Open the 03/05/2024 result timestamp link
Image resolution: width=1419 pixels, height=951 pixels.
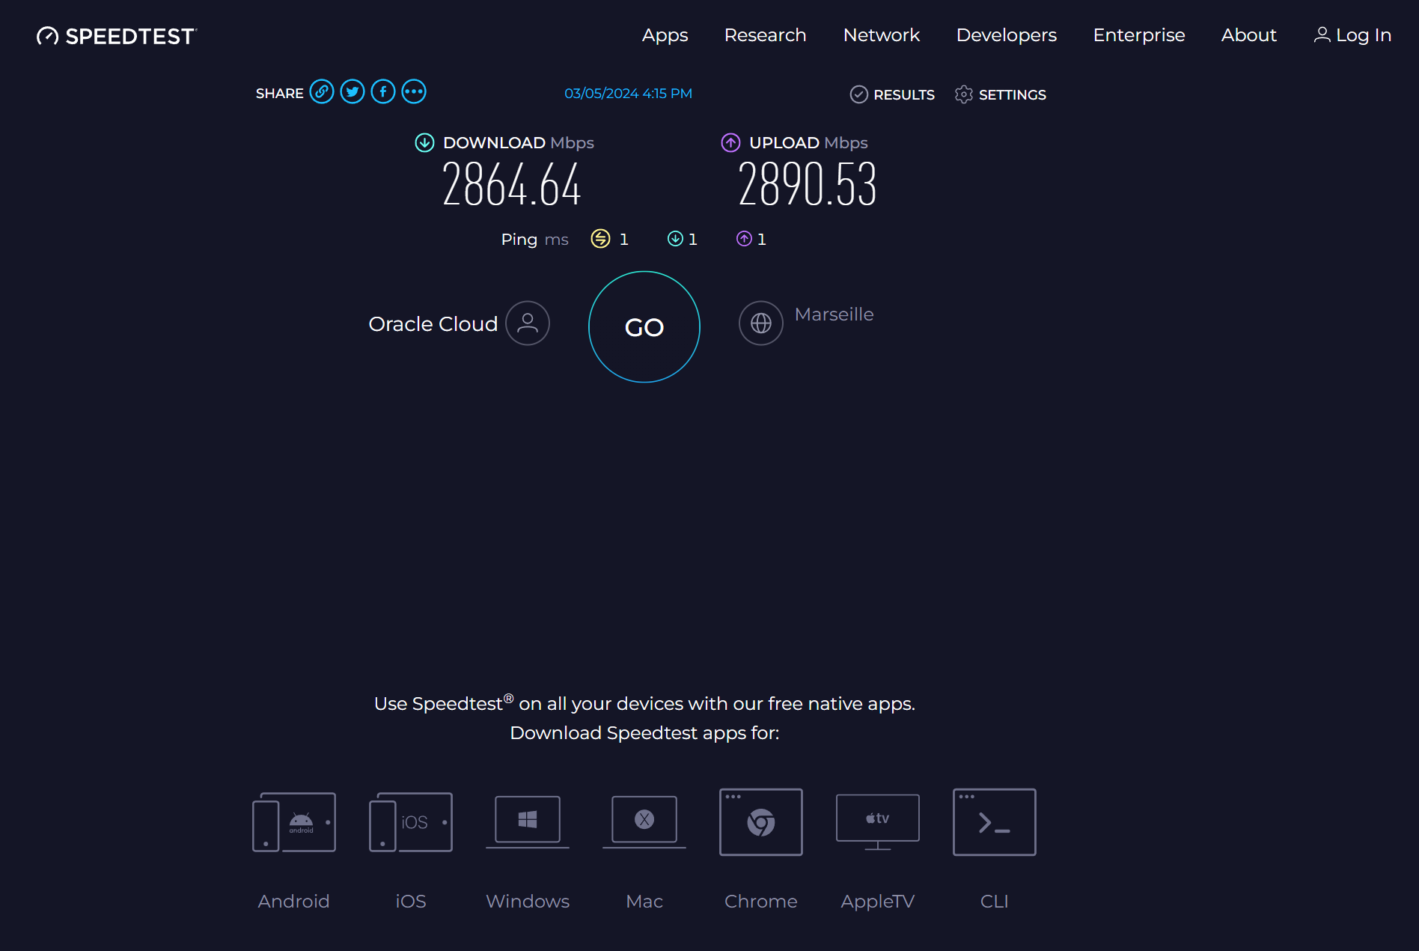pos(628,93)
